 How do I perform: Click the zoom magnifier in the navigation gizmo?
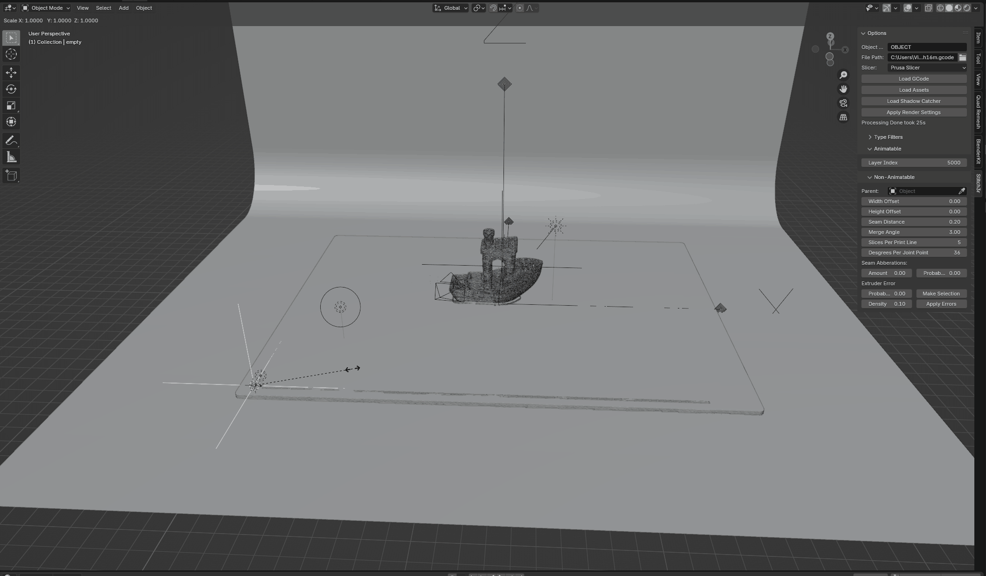tap(843, 75)
